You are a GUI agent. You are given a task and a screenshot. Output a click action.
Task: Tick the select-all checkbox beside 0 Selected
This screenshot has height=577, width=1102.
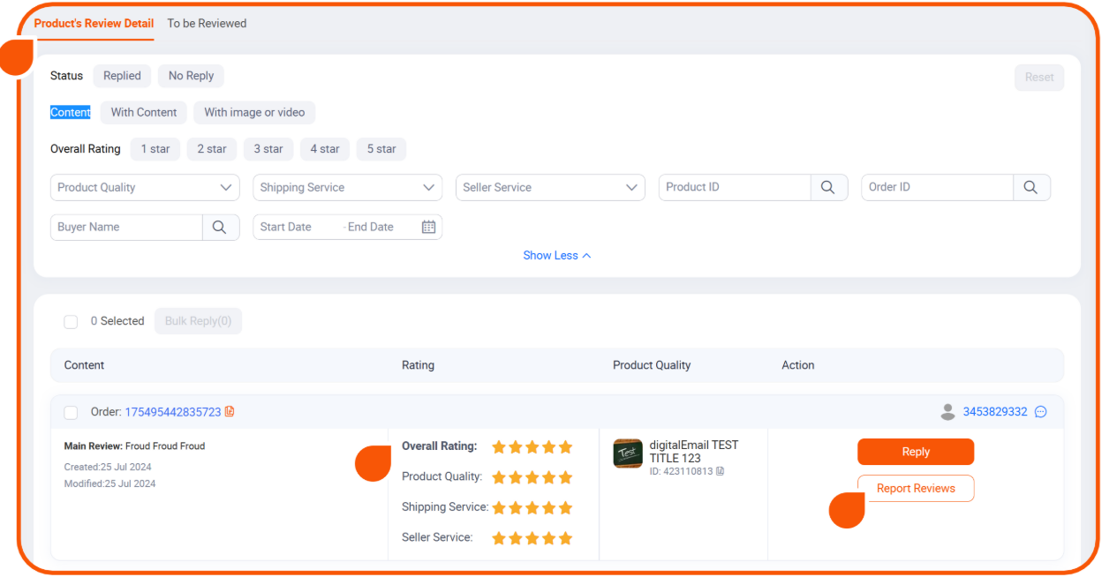coord(71,322)
